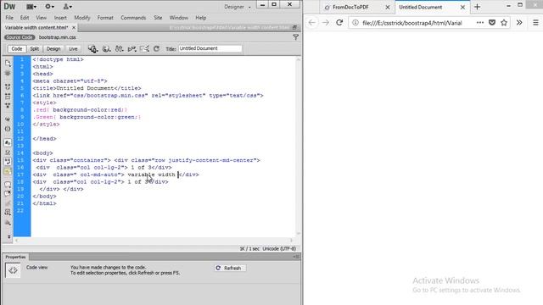543x305 pixels.
Task: Click the browser address bar URL
Action: 412,23
